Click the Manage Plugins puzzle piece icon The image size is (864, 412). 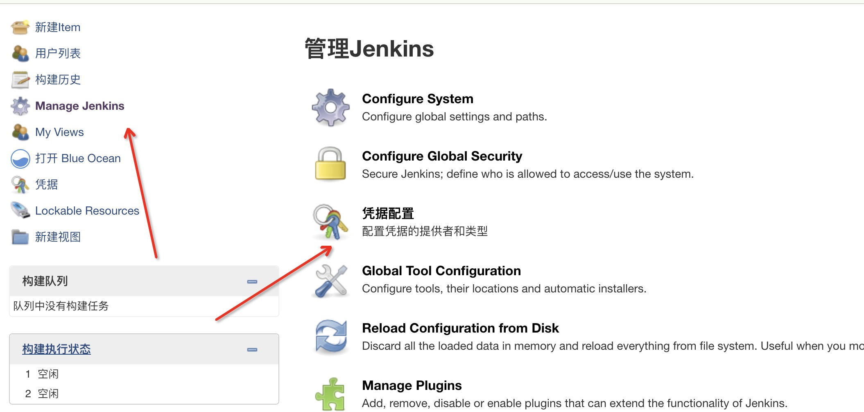coord(330,394)
